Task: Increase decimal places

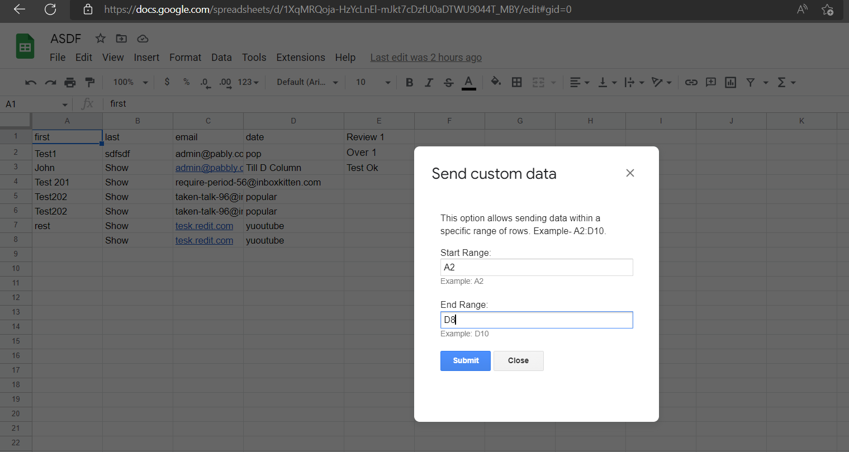Action: pos(225,83)
